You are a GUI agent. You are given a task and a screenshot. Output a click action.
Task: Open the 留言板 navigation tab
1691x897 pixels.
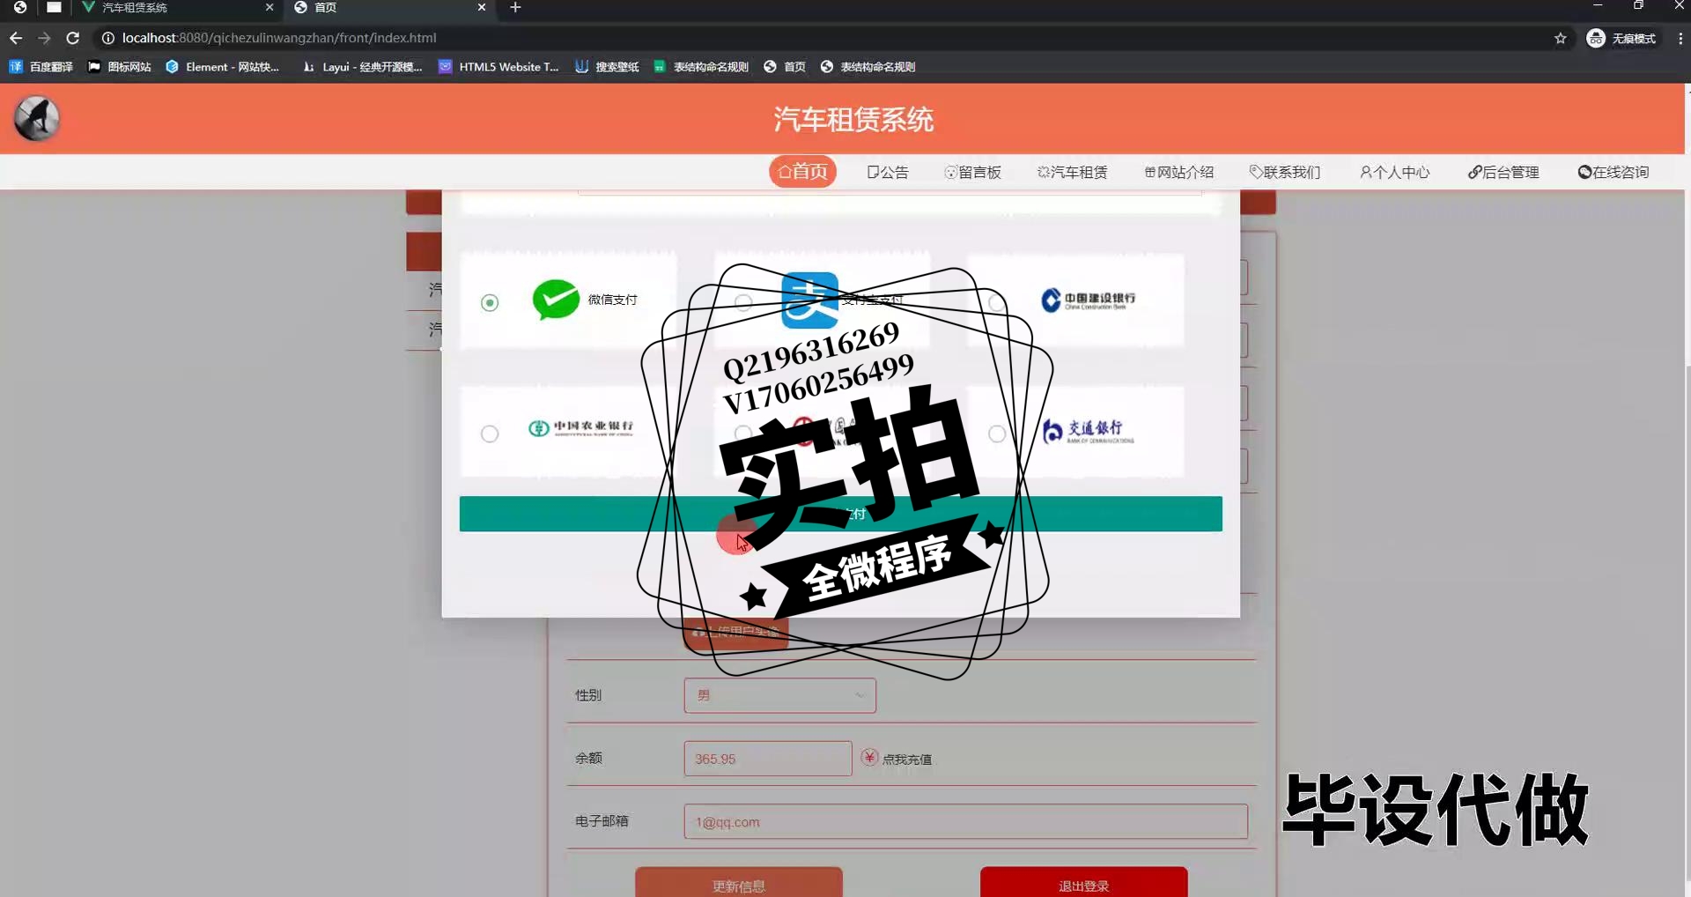pos(972,172)
